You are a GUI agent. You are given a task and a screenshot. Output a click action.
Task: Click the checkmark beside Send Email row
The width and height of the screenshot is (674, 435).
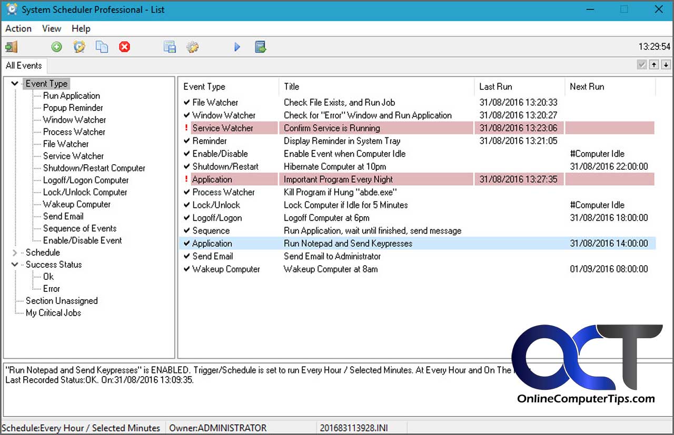tap(186, 256)
